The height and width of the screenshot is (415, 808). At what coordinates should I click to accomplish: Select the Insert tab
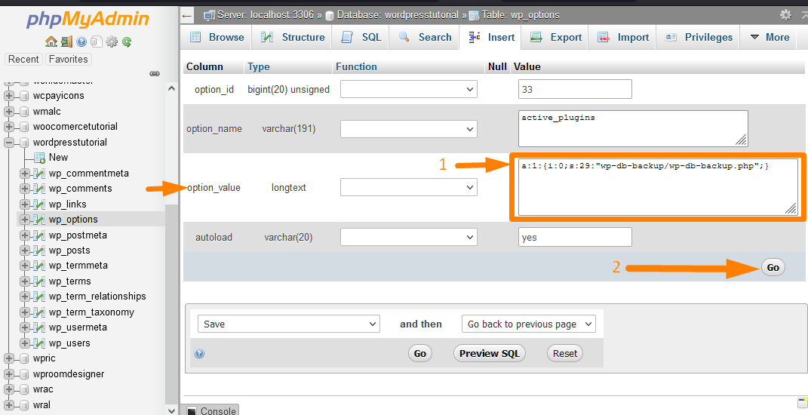tap(490, 38)
